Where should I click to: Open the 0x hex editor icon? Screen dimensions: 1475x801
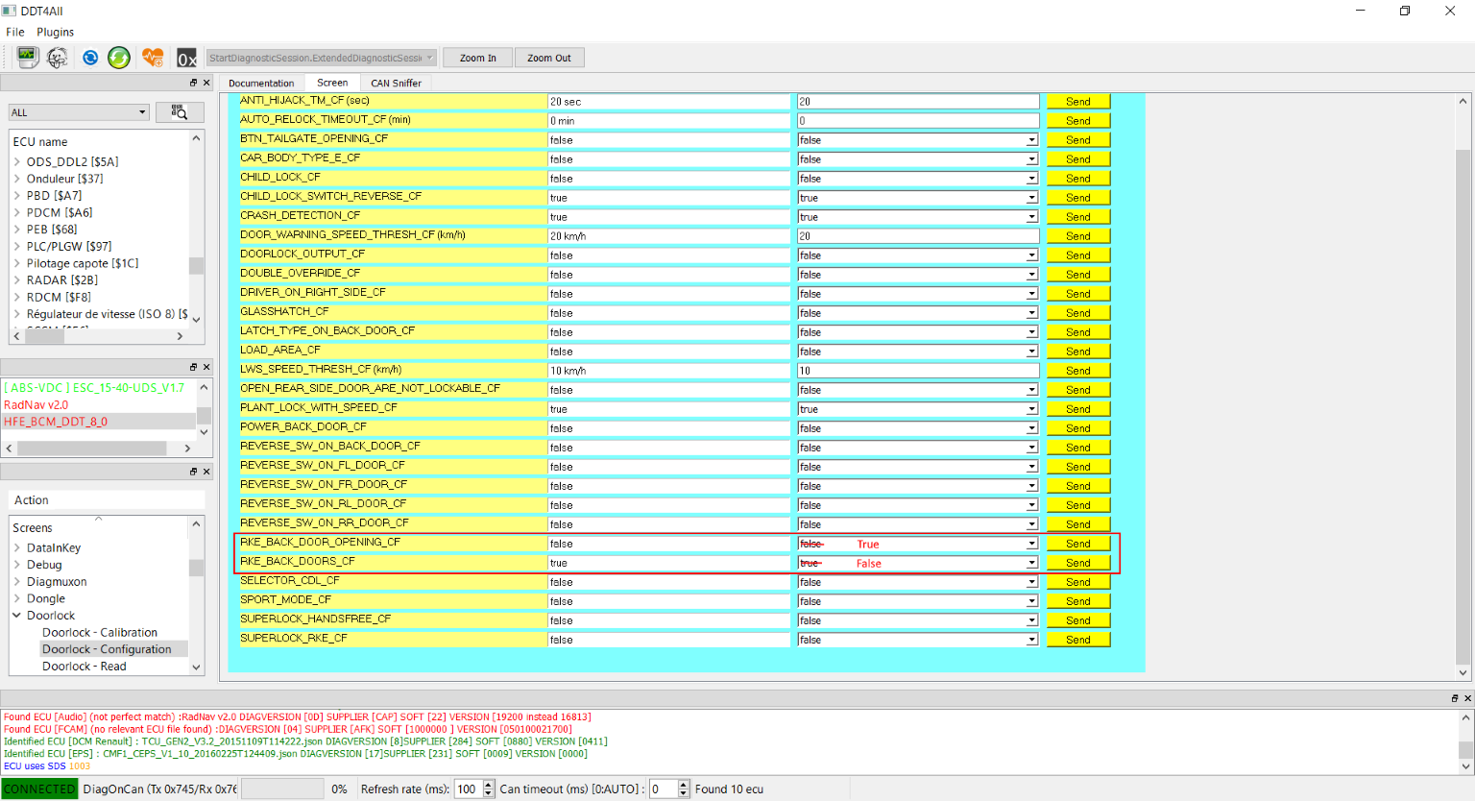coord(186,58)
